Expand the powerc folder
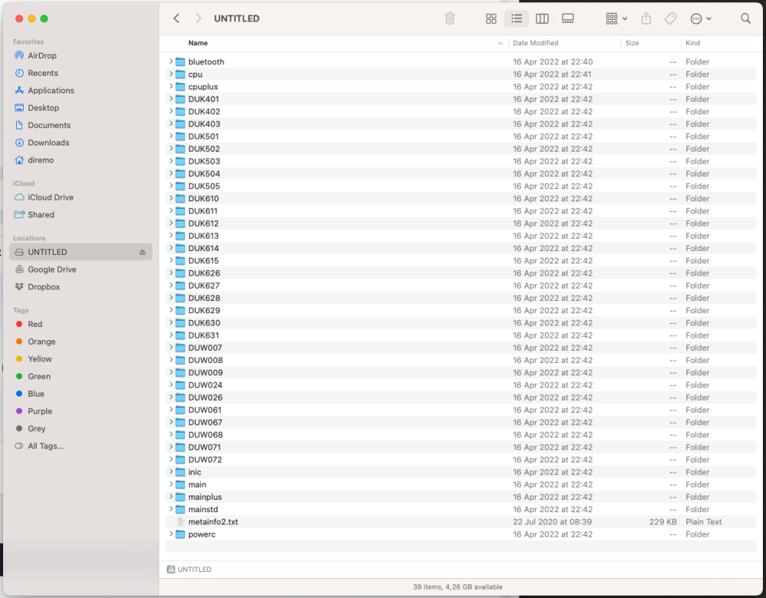The image size is (766, 598). click(171, 534)
